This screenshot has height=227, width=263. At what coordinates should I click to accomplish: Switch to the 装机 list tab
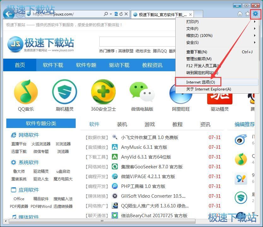pyautogui.click(x=122, y=125)
